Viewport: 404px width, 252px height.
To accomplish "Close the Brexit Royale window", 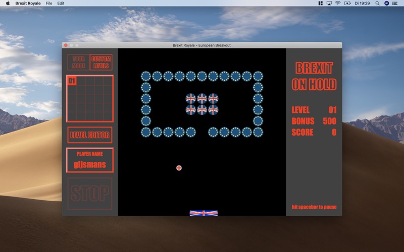I will 66,45.
